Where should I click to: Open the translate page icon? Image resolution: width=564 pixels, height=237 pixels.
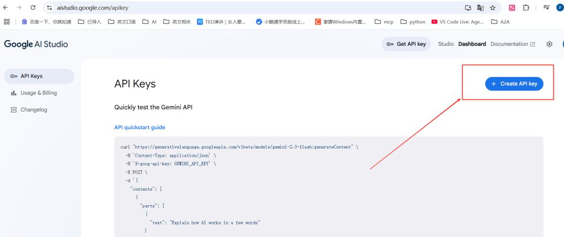pyautogui.click(x=480, y=7)
